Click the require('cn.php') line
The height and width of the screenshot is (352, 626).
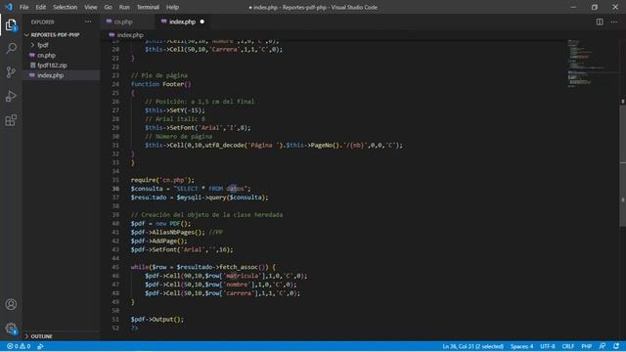(x=162, y=180)
